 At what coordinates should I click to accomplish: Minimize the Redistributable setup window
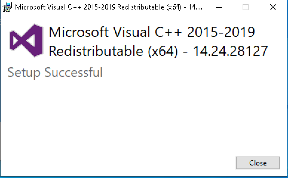pyautogui.click(x=219, y=7)
